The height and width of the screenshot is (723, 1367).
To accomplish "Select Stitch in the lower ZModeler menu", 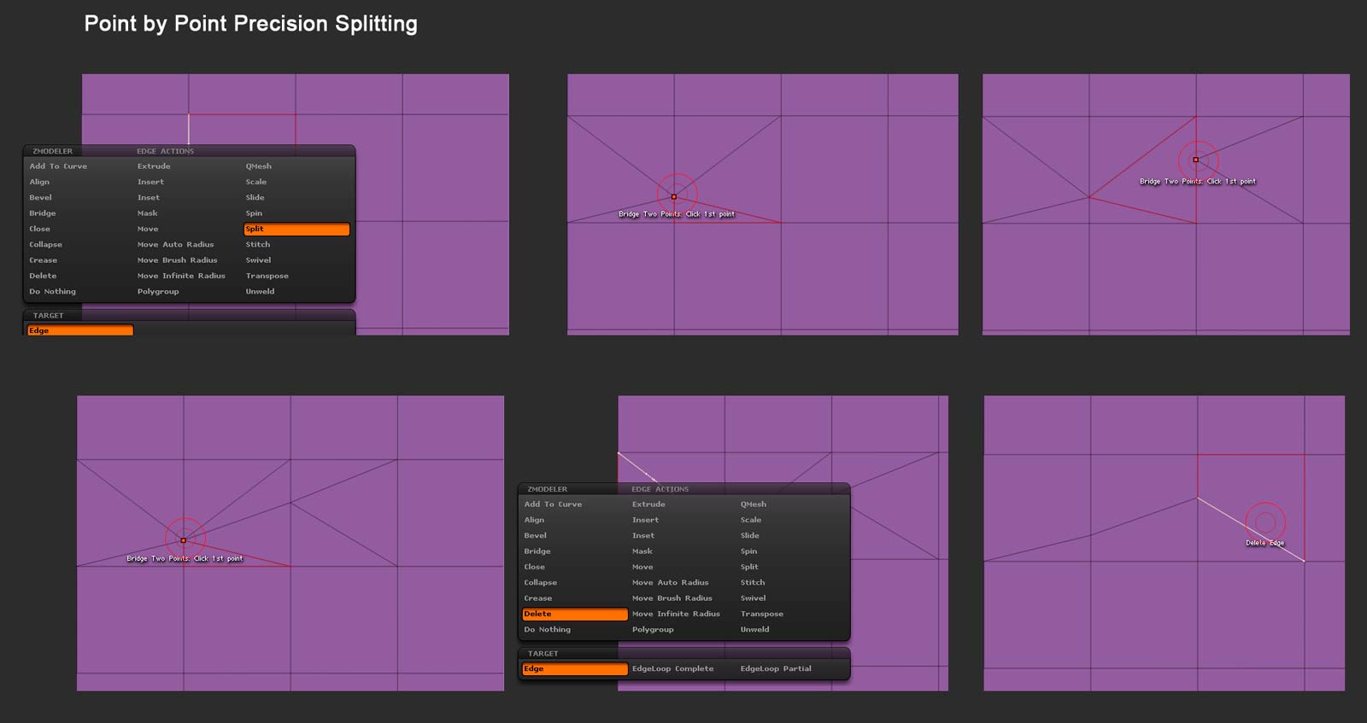I will point(752,582).
